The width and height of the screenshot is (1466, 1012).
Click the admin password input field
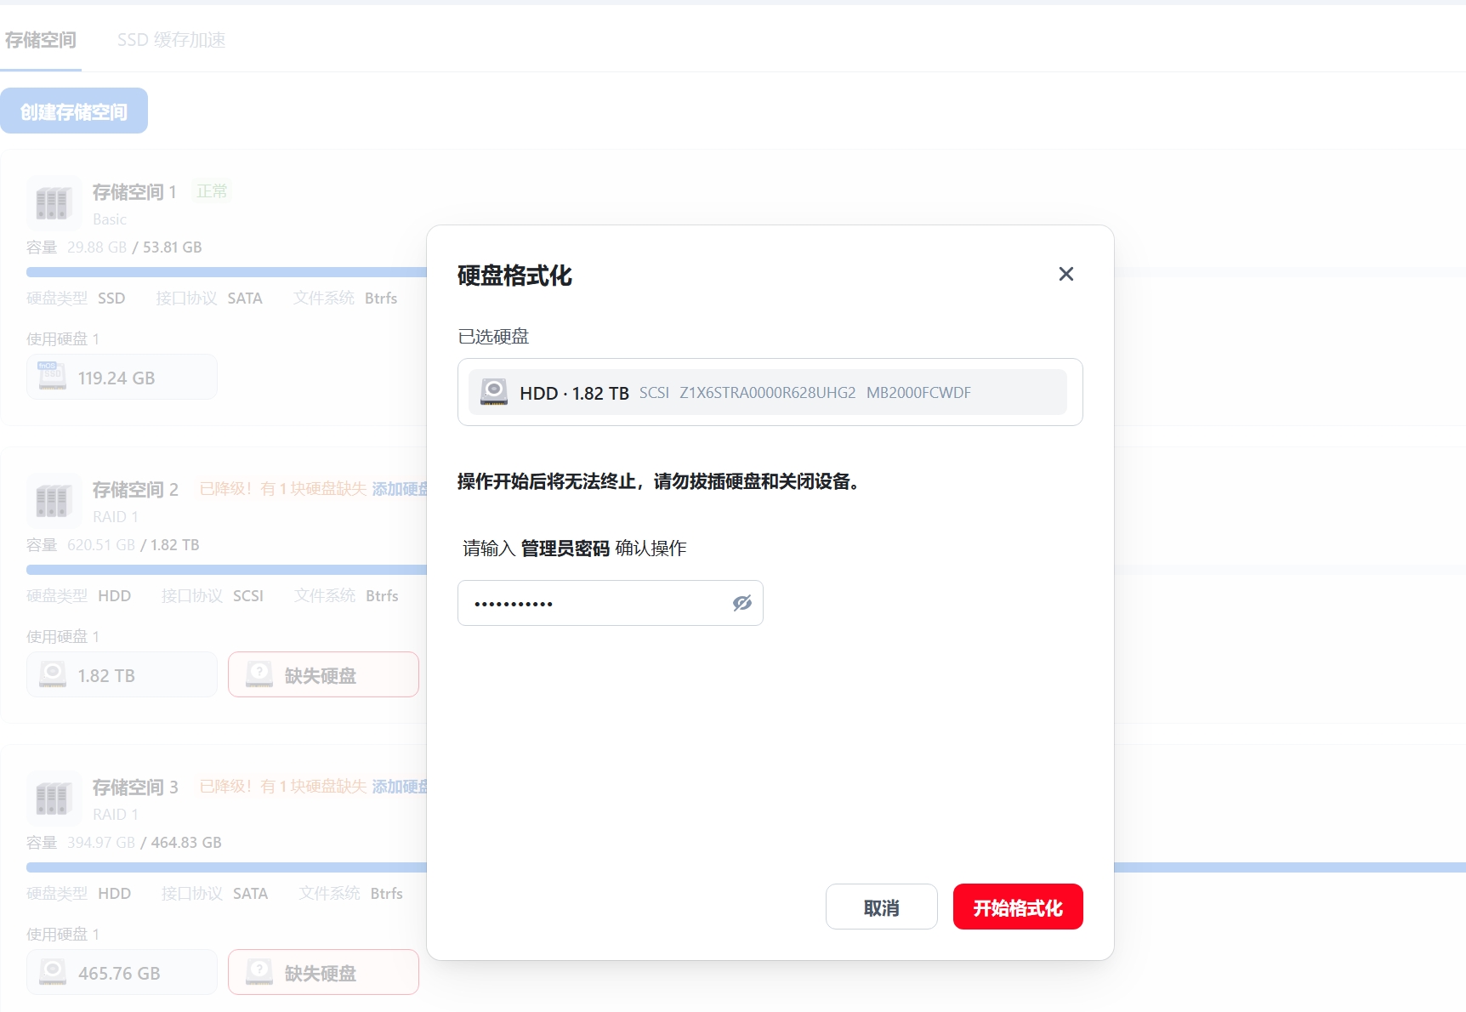(610, 603)
